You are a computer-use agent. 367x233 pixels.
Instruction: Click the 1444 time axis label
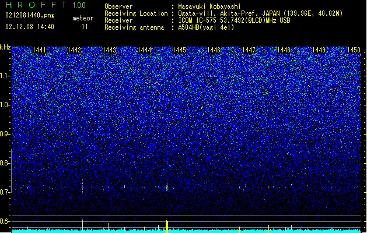tap(145, 50)
